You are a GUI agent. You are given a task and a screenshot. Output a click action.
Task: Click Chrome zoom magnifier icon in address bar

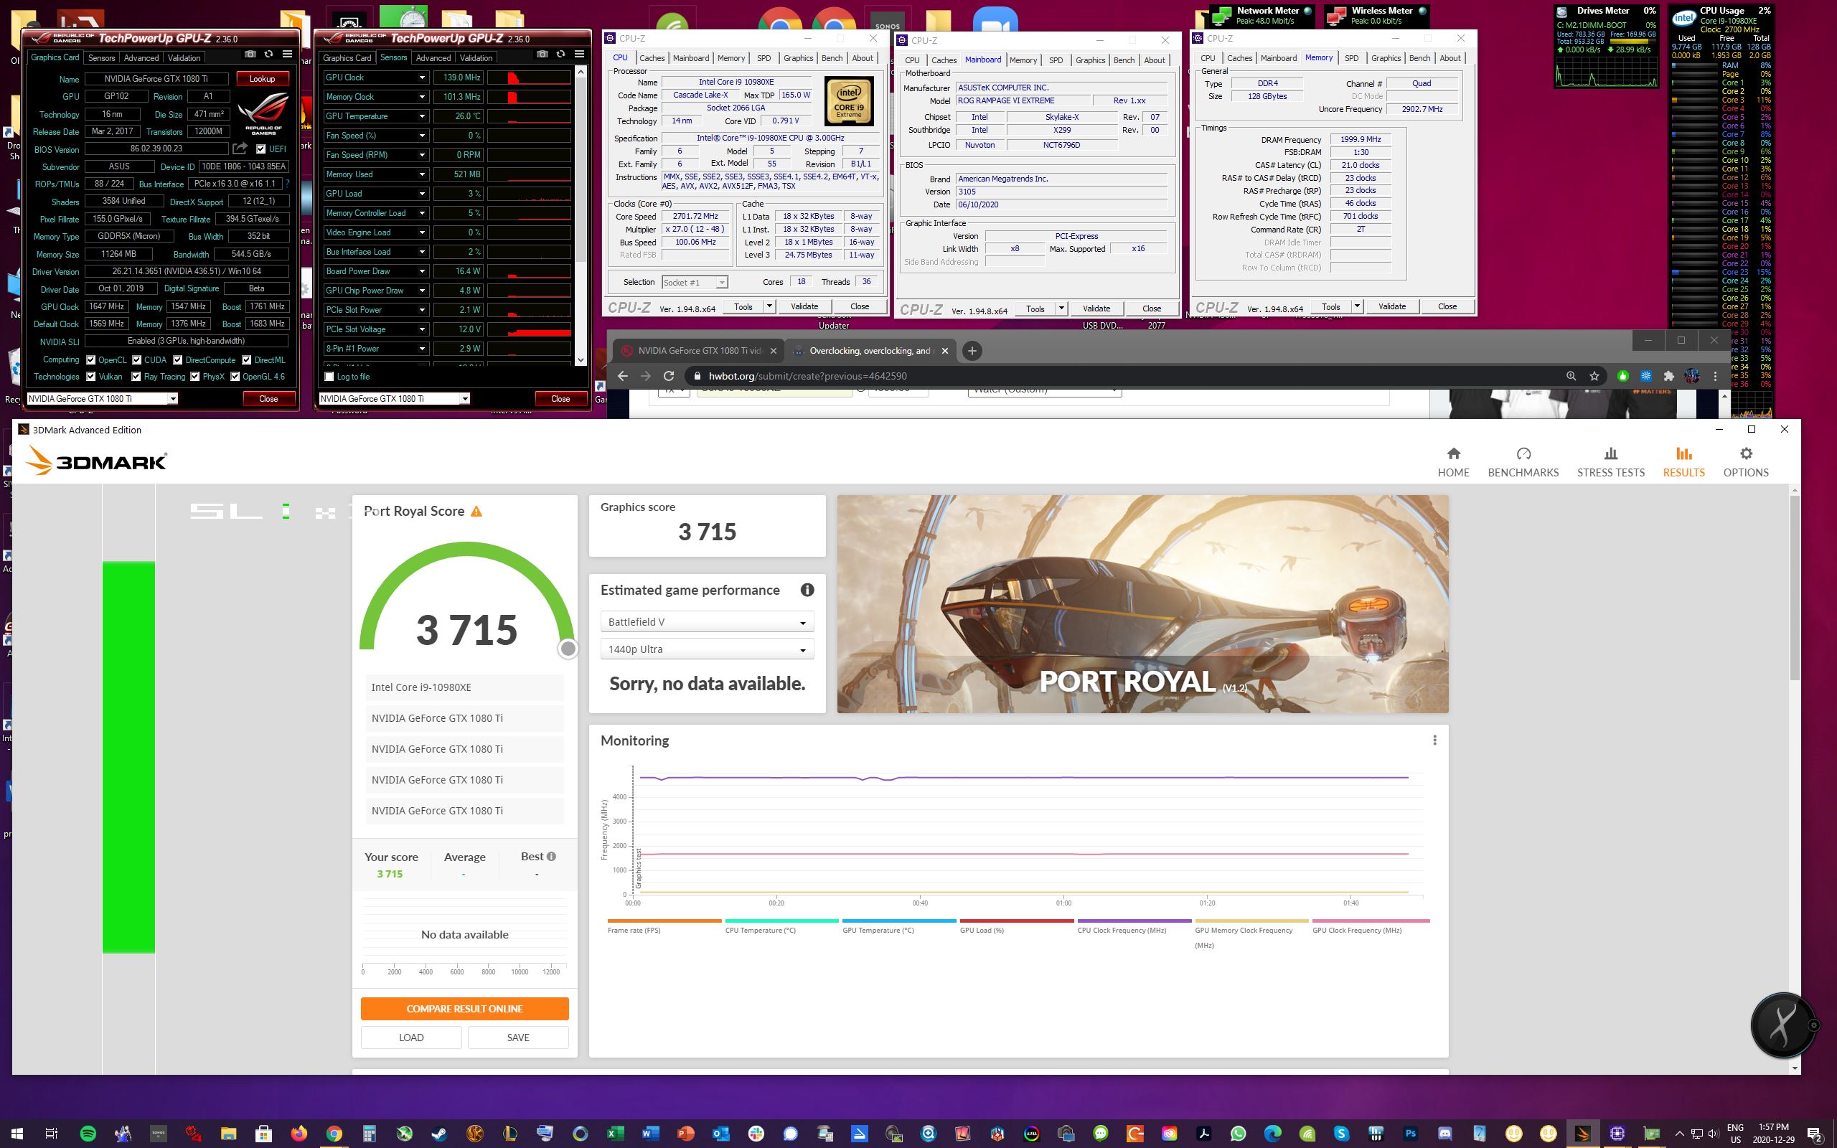point(1571,376)
